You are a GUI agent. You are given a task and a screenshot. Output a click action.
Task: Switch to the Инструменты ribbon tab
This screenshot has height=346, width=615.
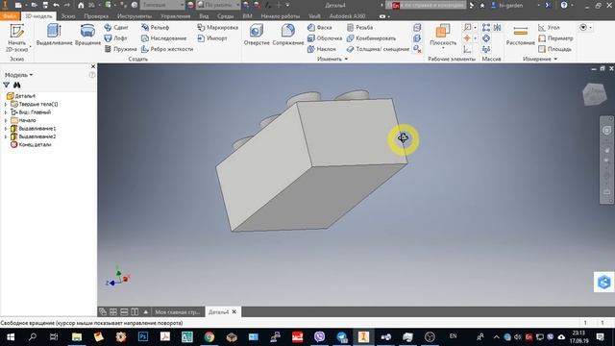click(135, 16)
